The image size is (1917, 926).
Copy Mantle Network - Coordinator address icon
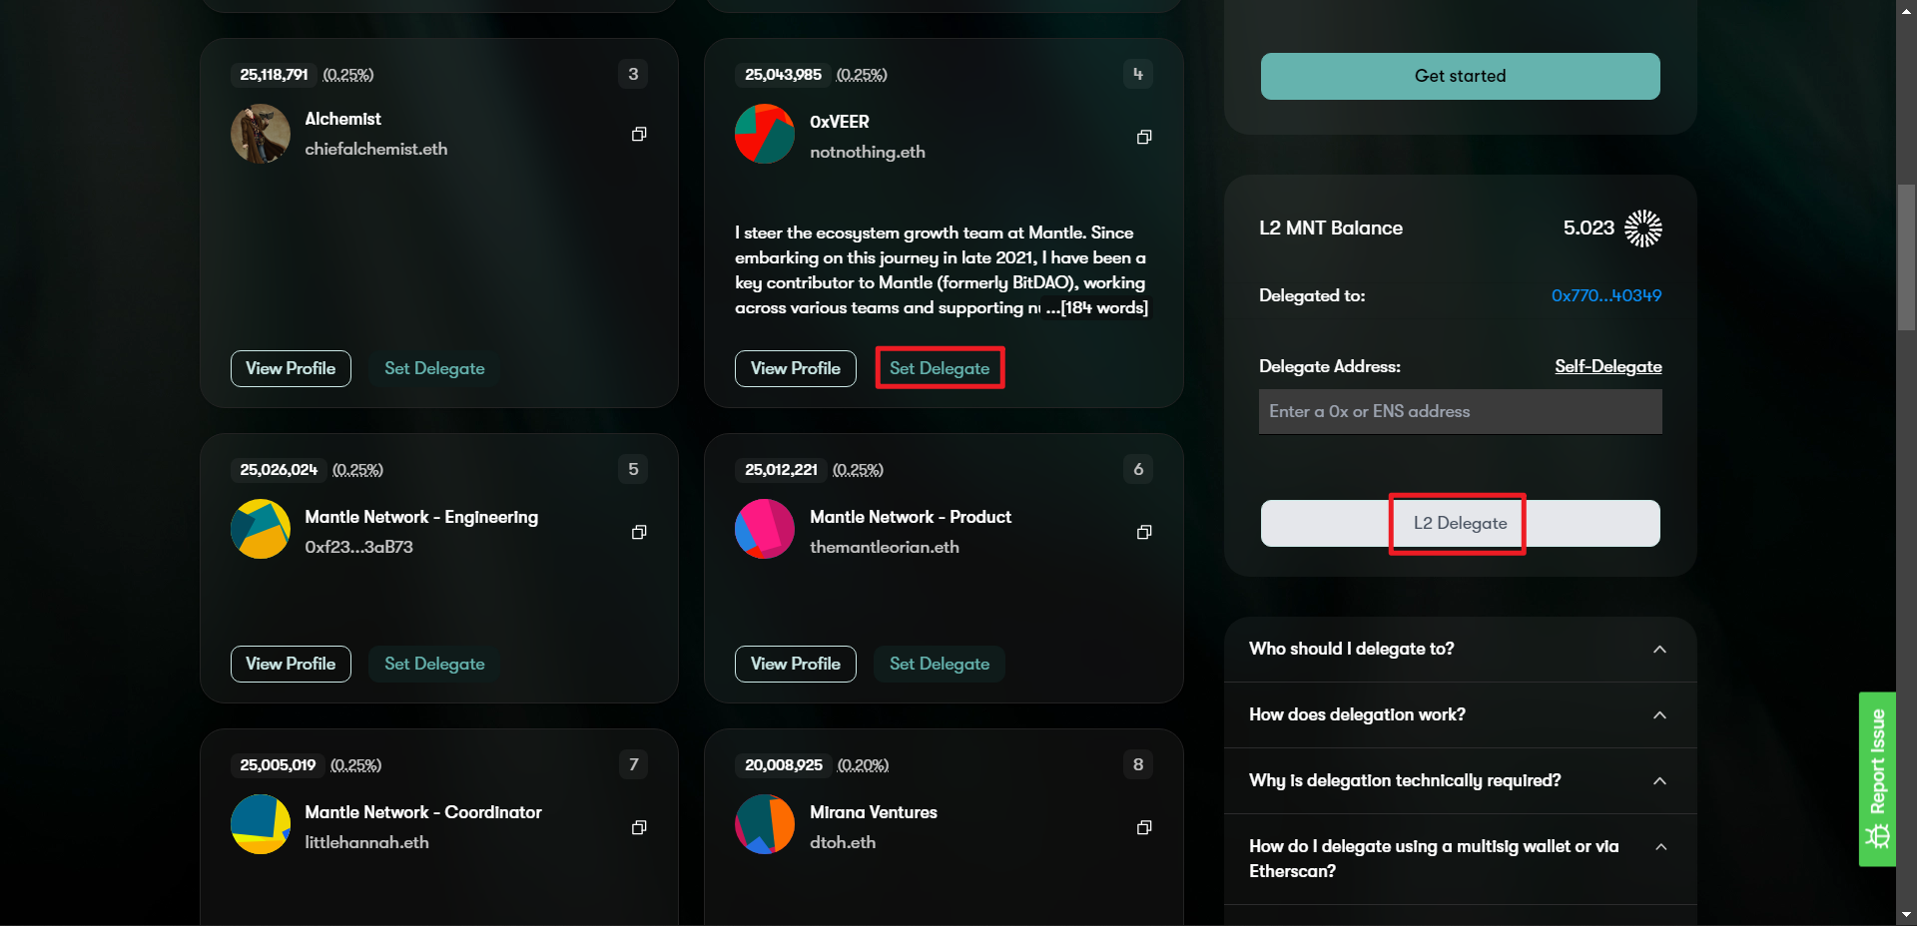(639, 827)
